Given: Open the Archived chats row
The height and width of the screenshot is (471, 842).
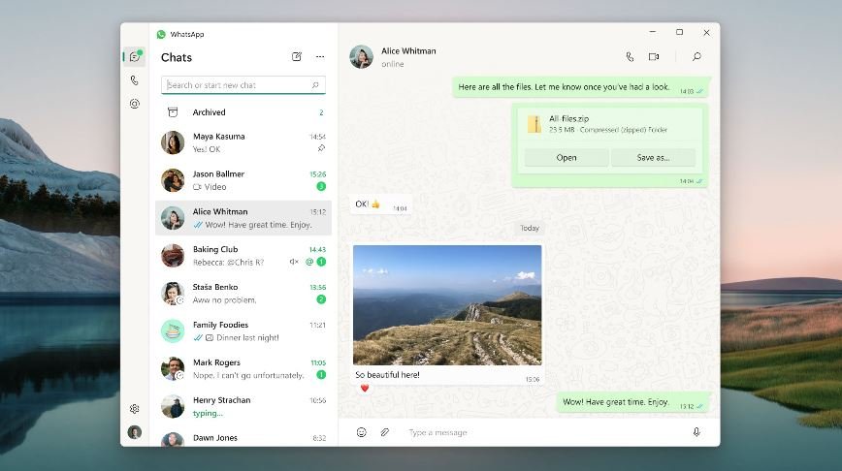Looking at the screenshot, I should [x=243, y=112].
